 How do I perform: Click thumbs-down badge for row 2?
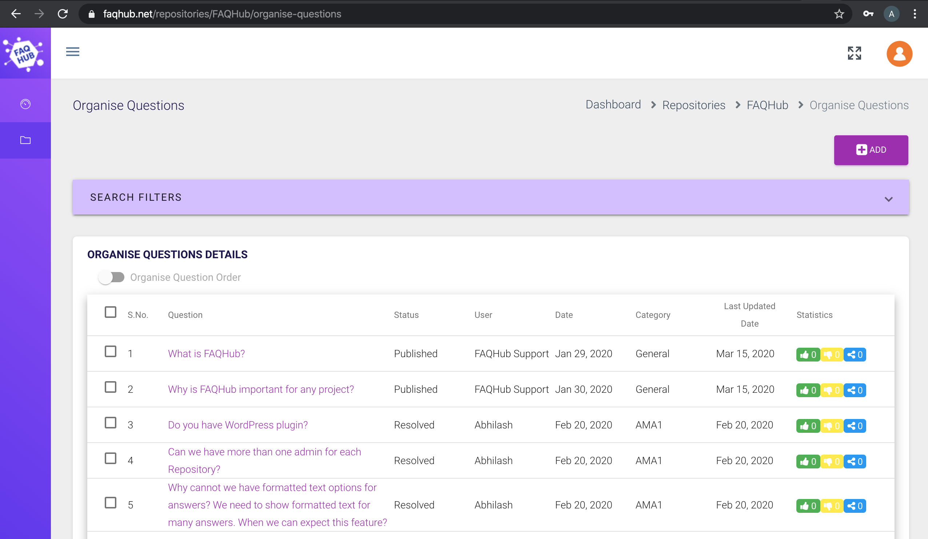tap(832, 390)
